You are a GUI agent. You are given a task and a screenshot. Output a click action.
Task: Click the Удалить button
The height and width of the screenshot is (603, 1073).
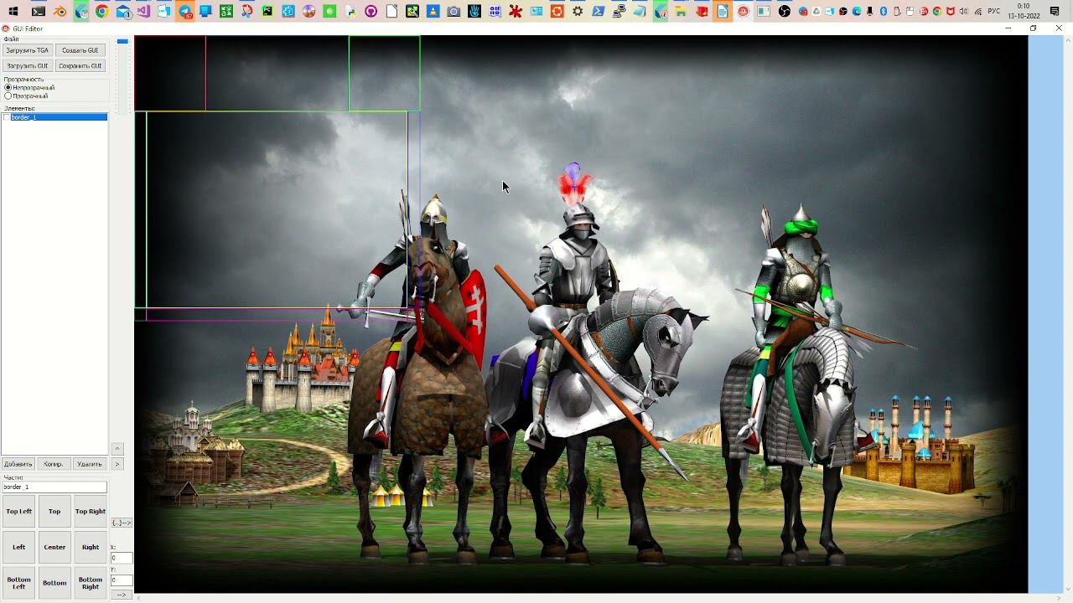[90, 464]
